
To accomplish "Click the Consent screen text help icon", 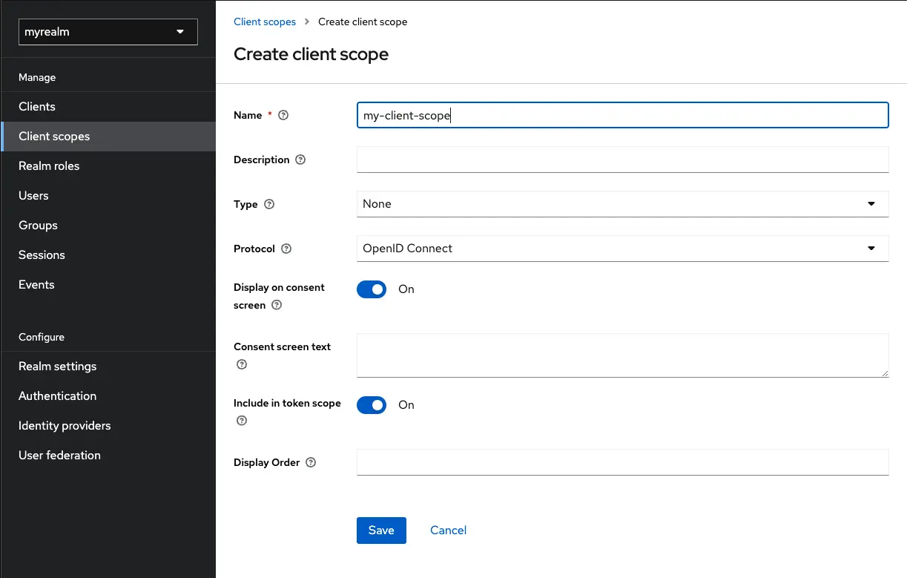I will pyautogui.click(x=241, y=364).
